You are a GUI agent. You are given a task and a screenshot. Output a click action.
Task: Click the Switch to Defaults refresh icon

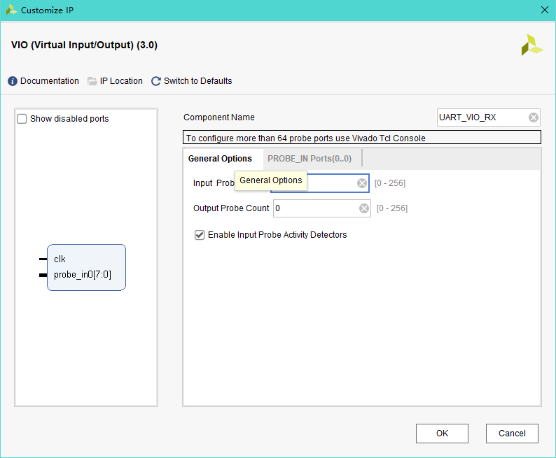[x=156, y=81]
